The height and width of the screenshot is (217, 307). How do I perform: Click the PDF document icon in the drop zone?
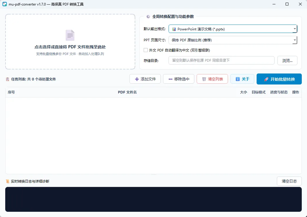coord(70,35)
